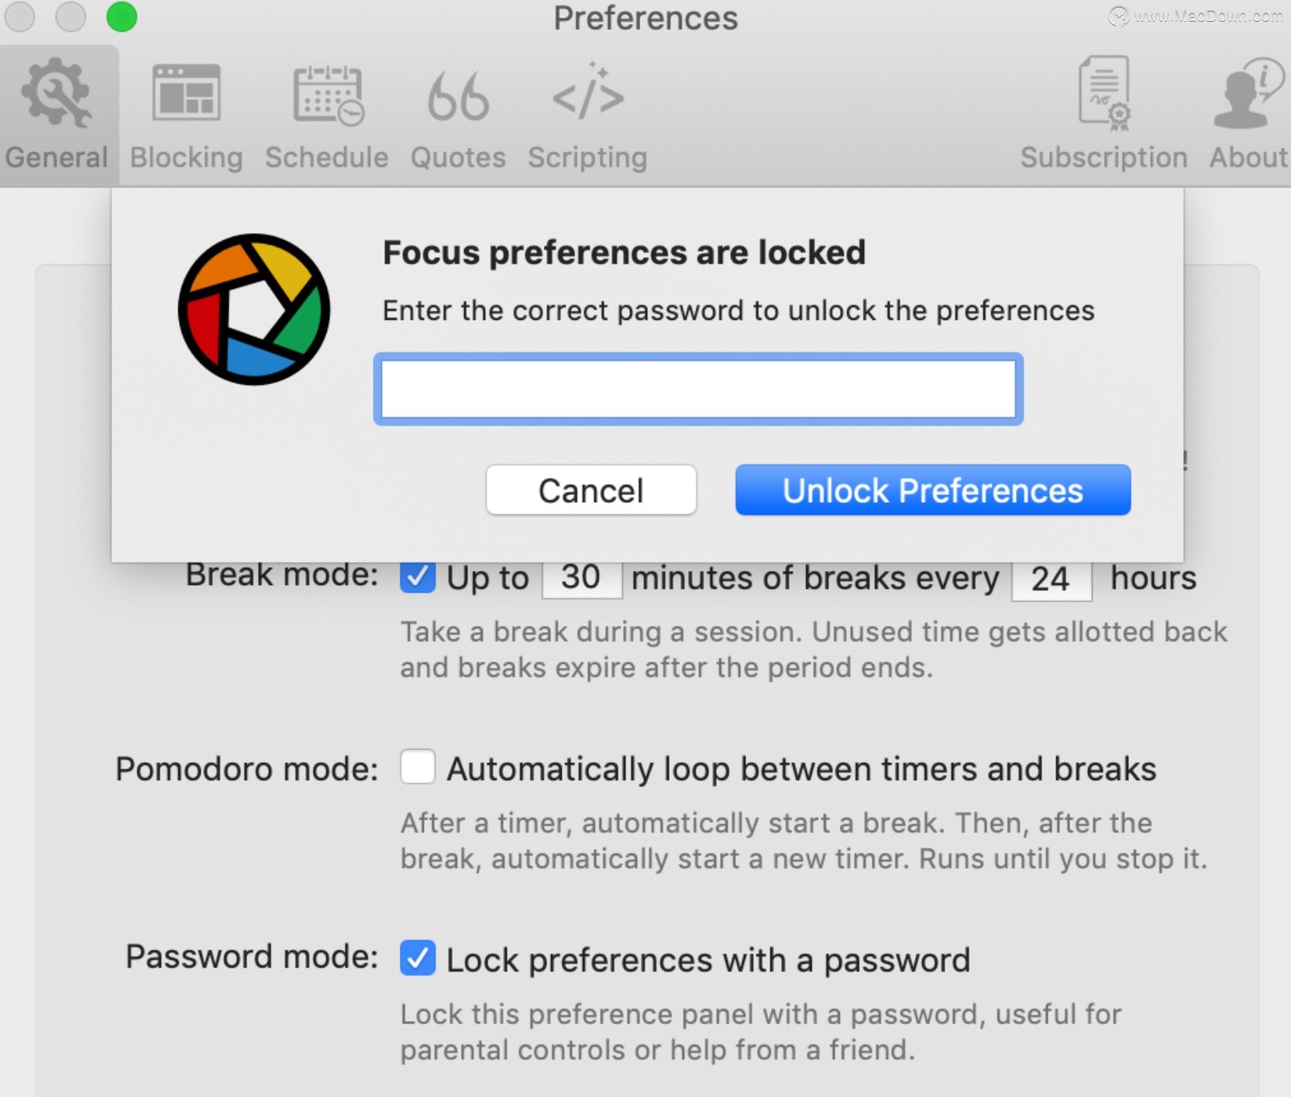Select the Scripting code-brackets icon
The height and width of the screenshot is (1097, 1291).
(587, 91)
